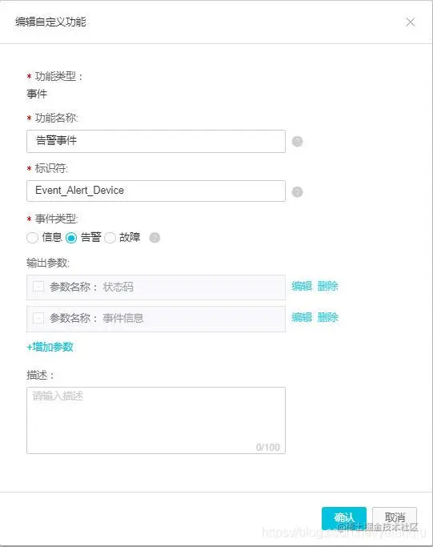Open help icon next to 事件类型 options

[154, 238]
